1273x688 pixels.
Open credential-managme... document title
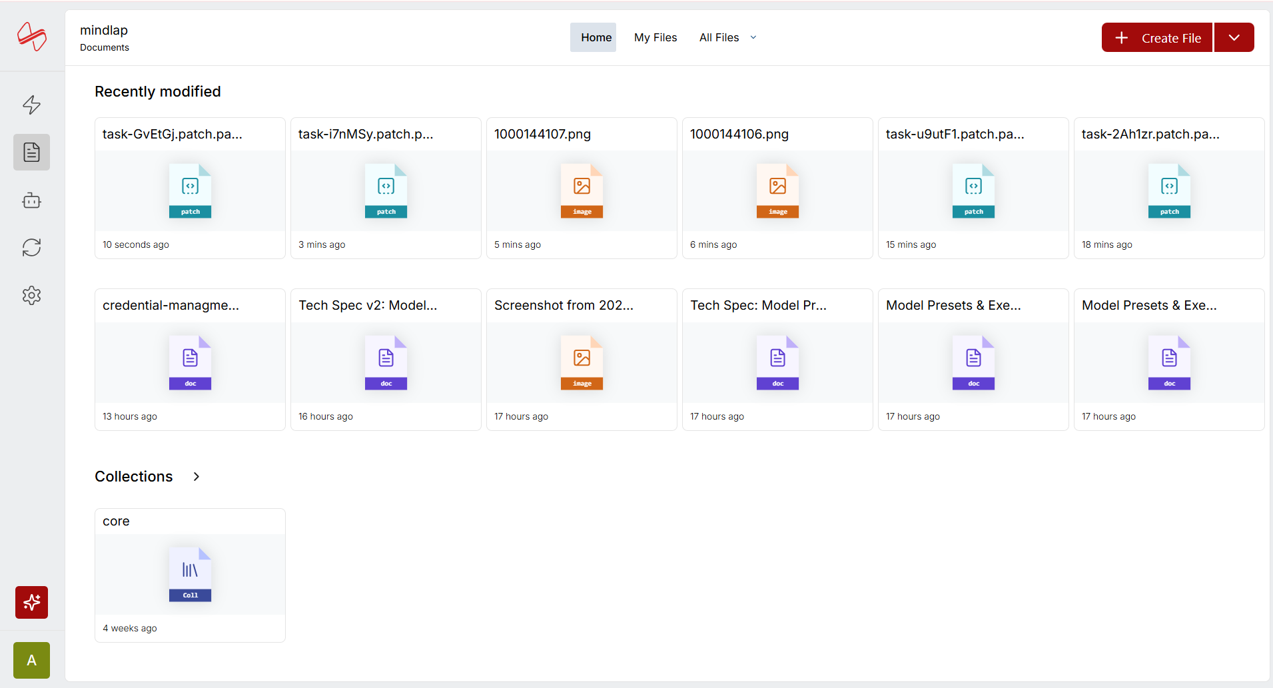pyautogui.click(x=171, y=305)
